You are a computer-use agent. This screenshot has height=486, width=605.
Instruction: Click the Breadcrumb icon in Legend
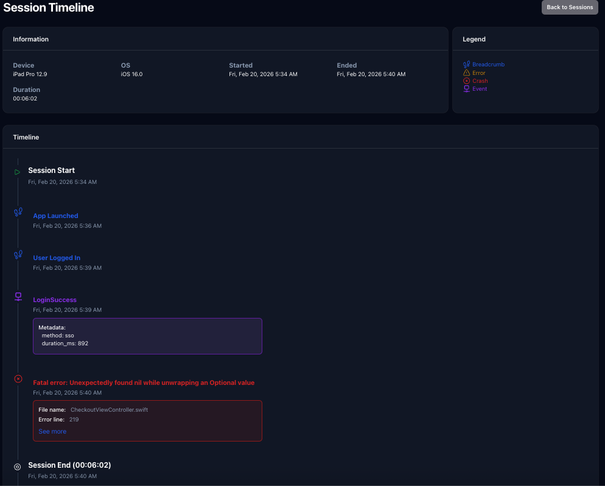466,65
